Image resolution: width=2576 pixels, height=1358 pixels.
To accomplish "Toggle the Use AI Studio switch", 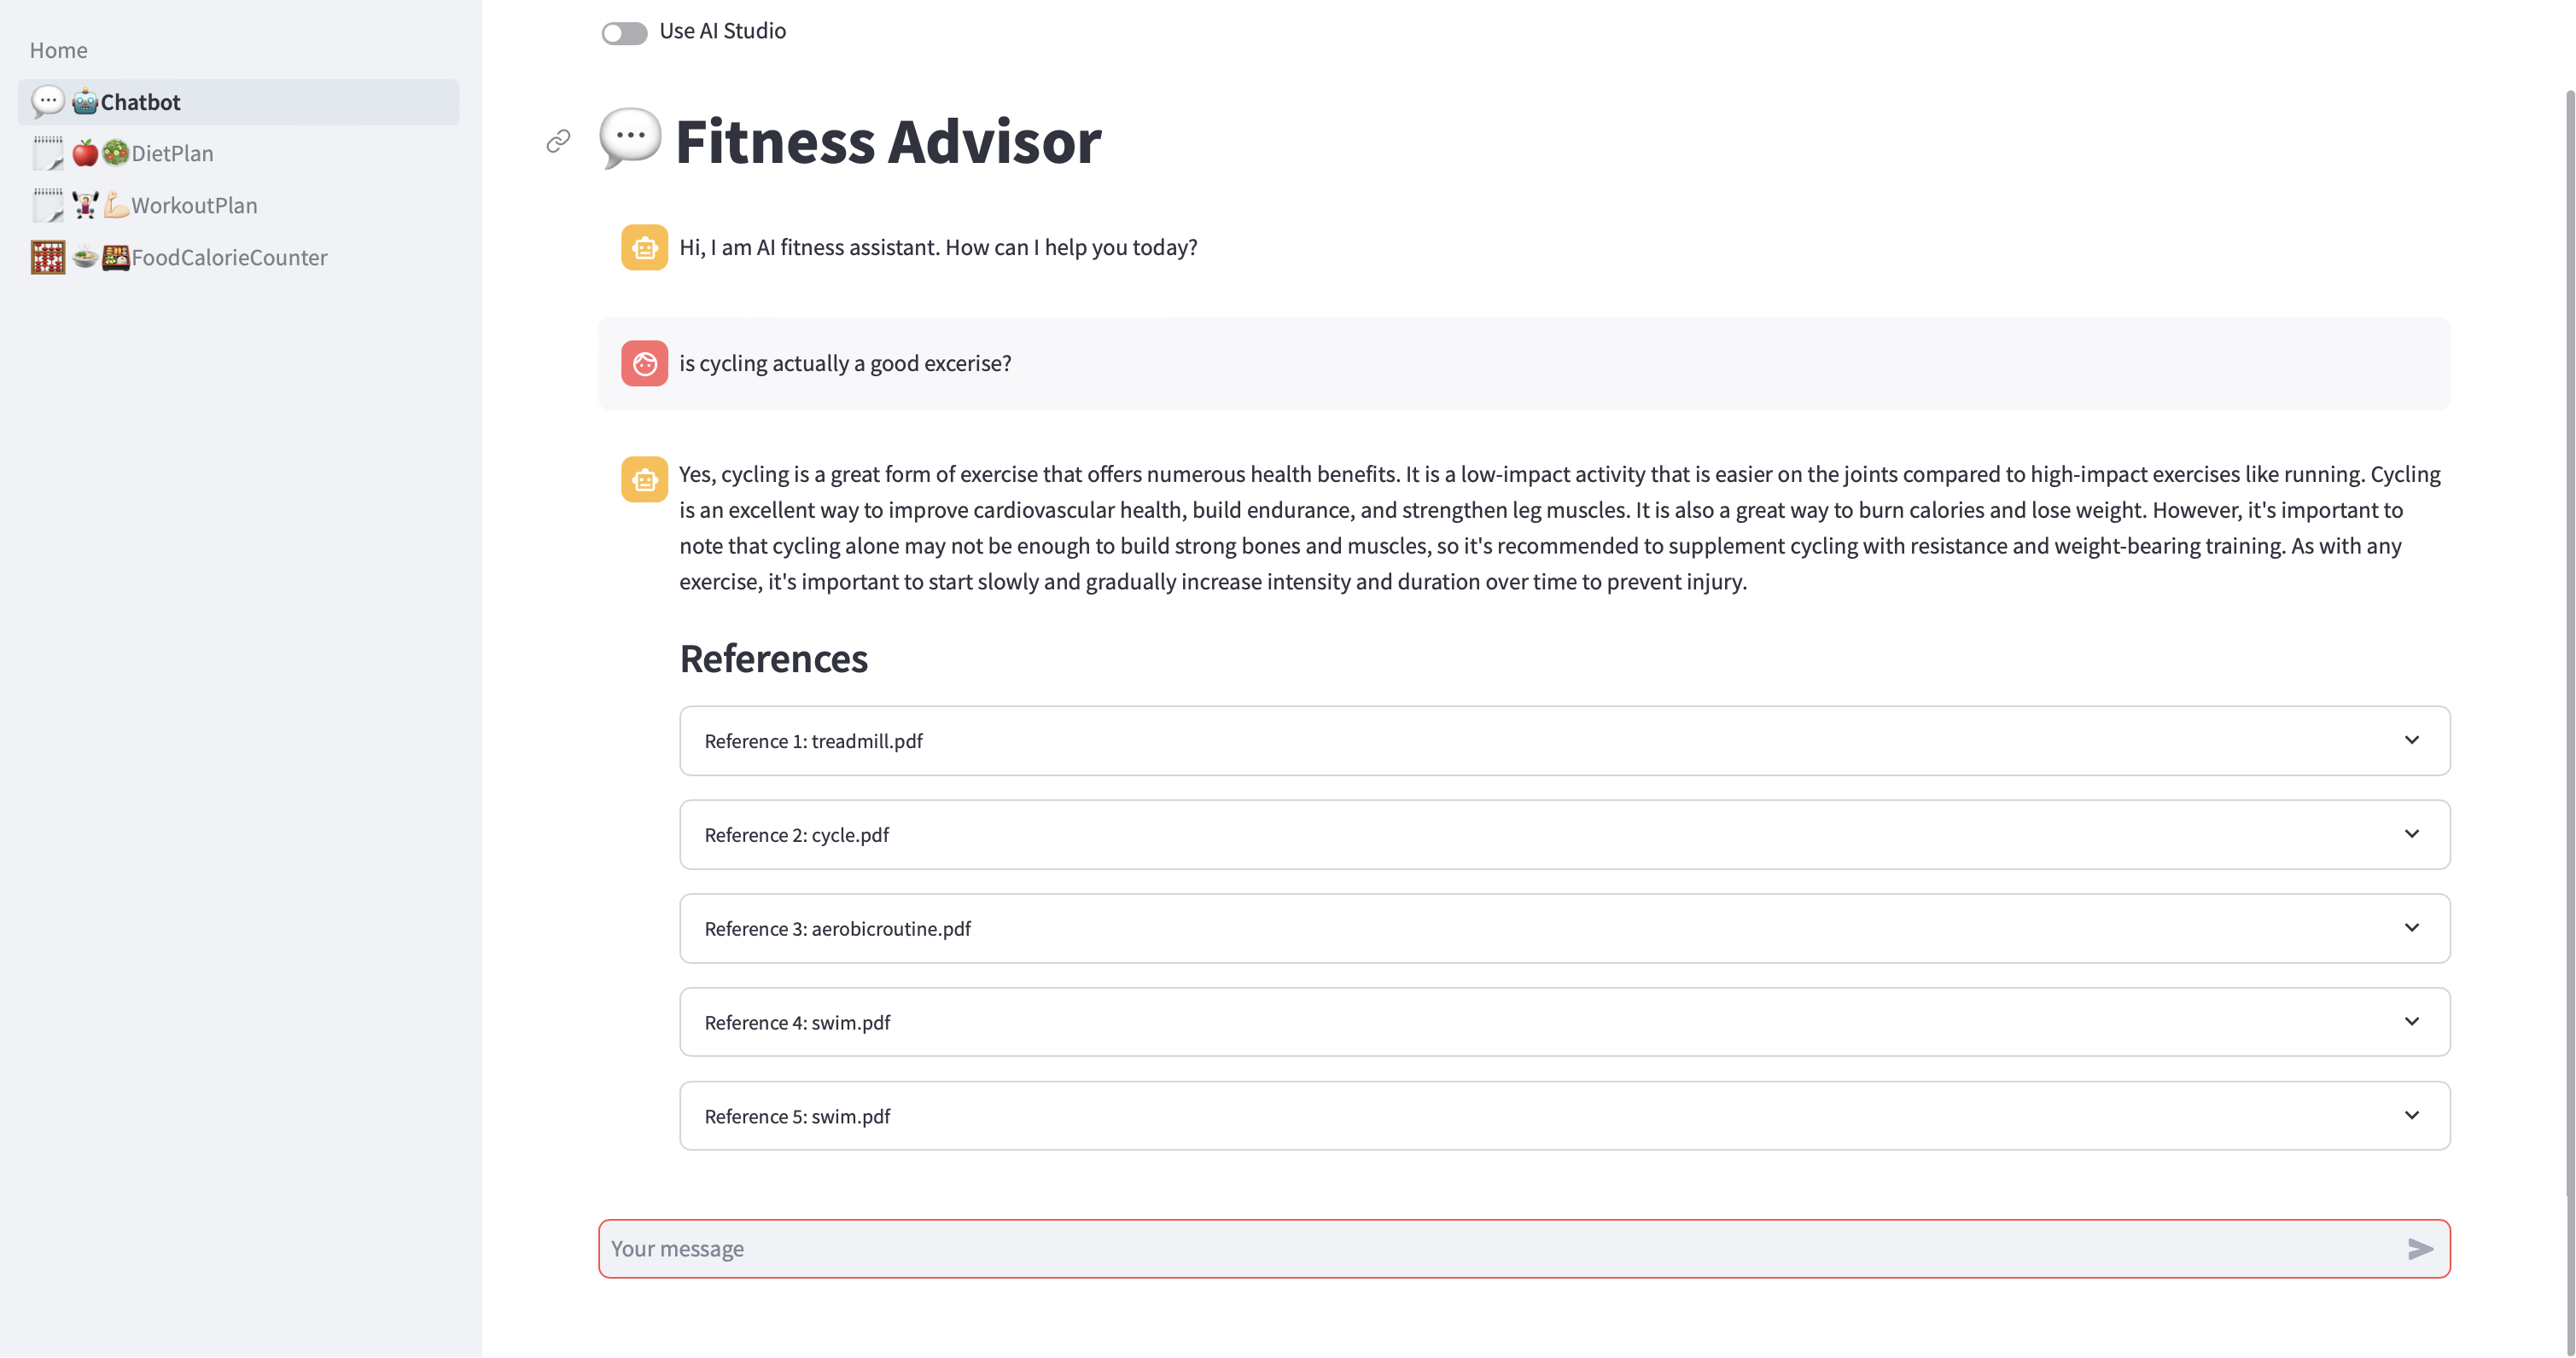I will point(622,29).
